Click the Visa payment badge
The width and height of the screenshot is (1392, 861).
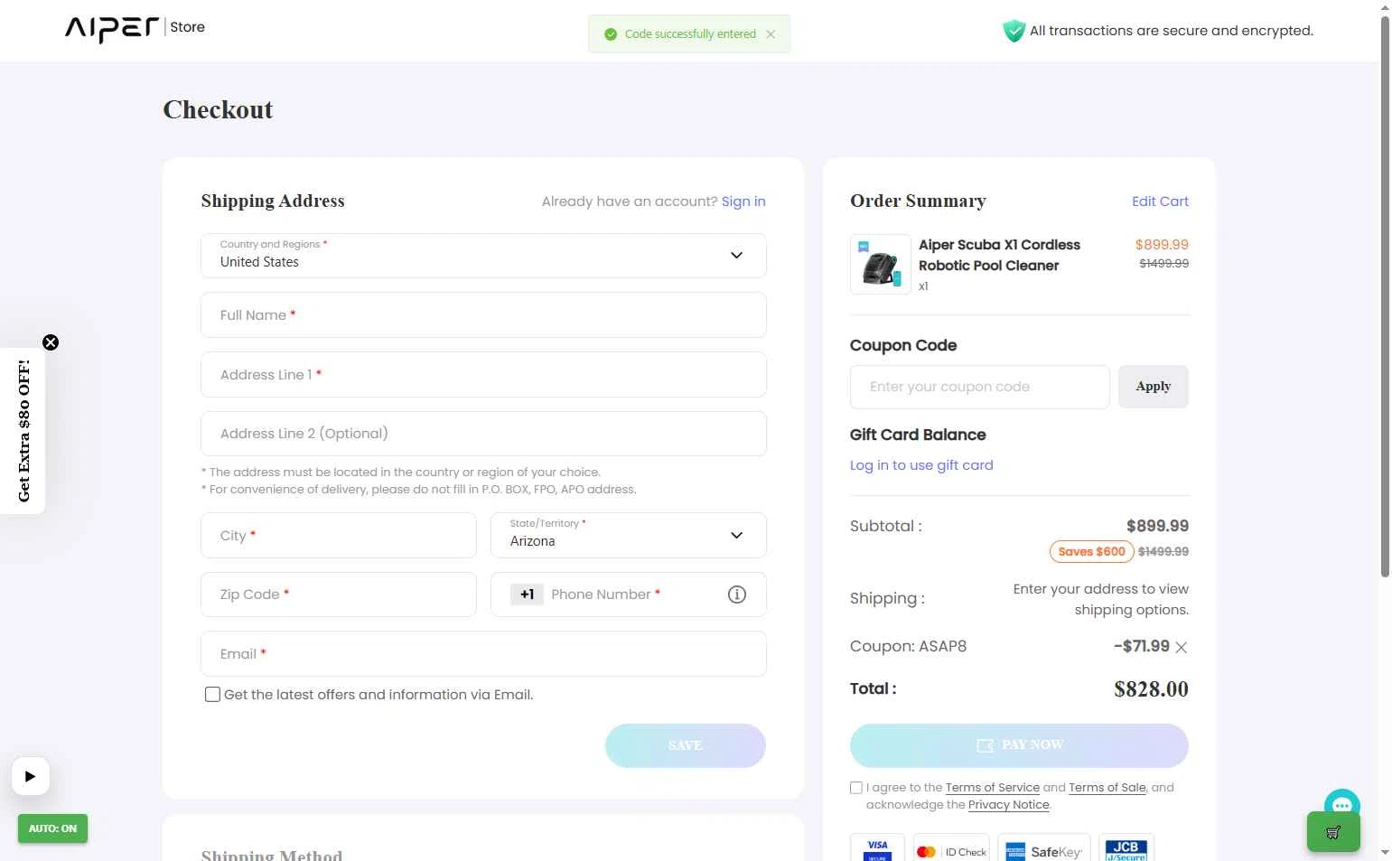click(877, 848)
